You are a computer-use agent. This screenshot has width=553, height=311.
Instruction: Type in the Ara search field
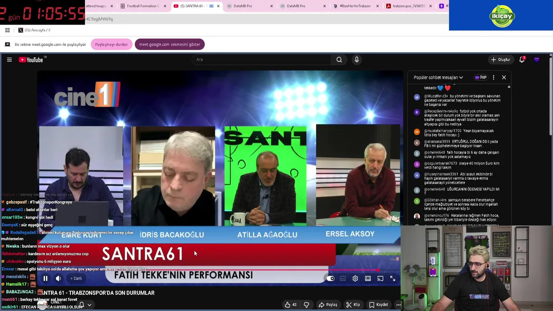[x=261, y=60]
